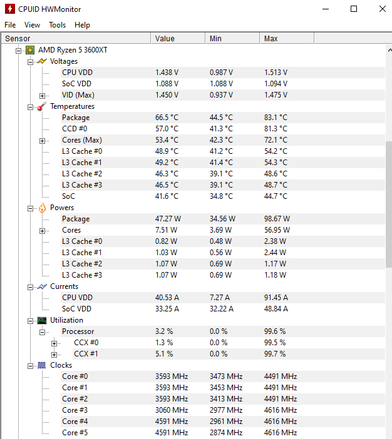This screenshot has width=392, height=439.
Task: Expand the VID (Max) voltage entry
Action: tap(42, 96)
